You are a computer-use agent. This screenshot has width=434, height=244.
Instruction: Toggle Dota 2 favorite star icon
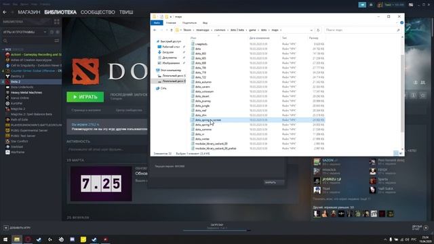(422, 96)
